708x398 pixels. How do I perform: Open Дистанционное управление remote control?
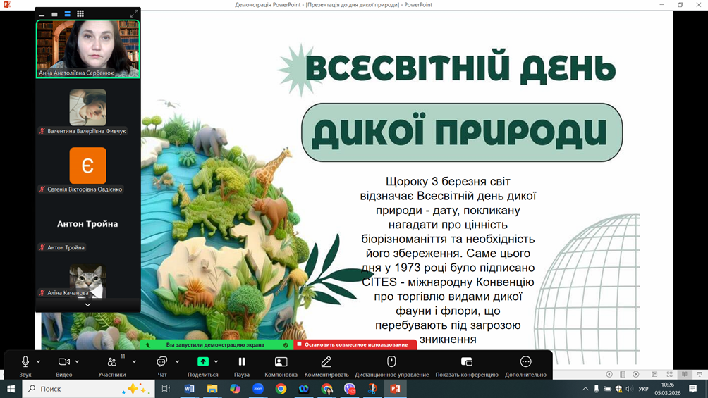[391, 366]
